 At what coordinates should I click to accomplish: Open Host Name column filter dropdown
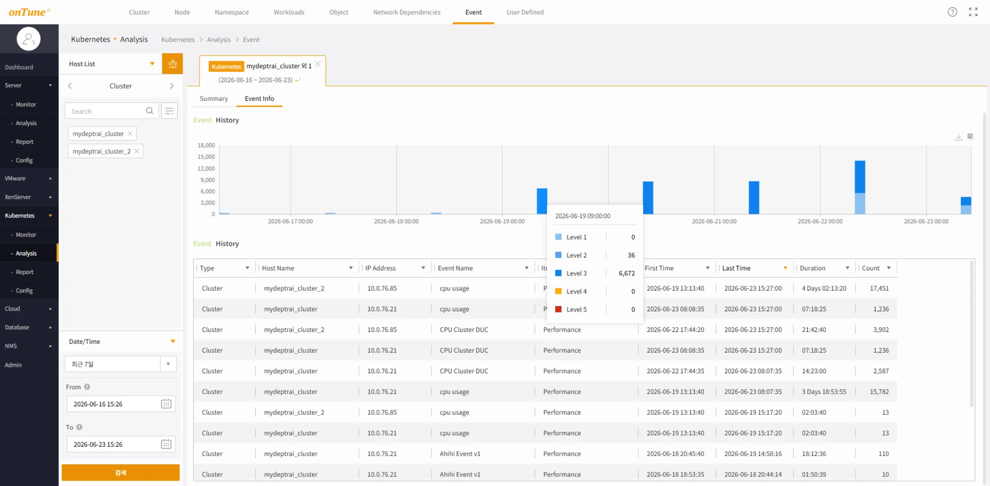tap(350, 268)
